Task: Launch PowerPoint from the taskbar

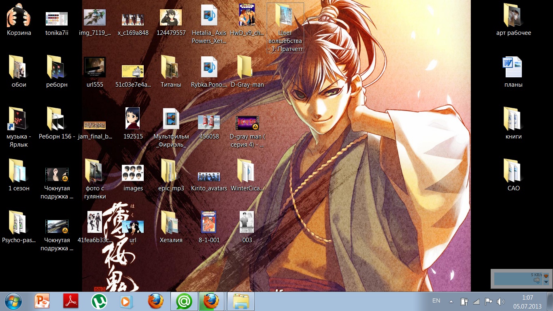Action: pyautogui.click(x=42, y=301)
